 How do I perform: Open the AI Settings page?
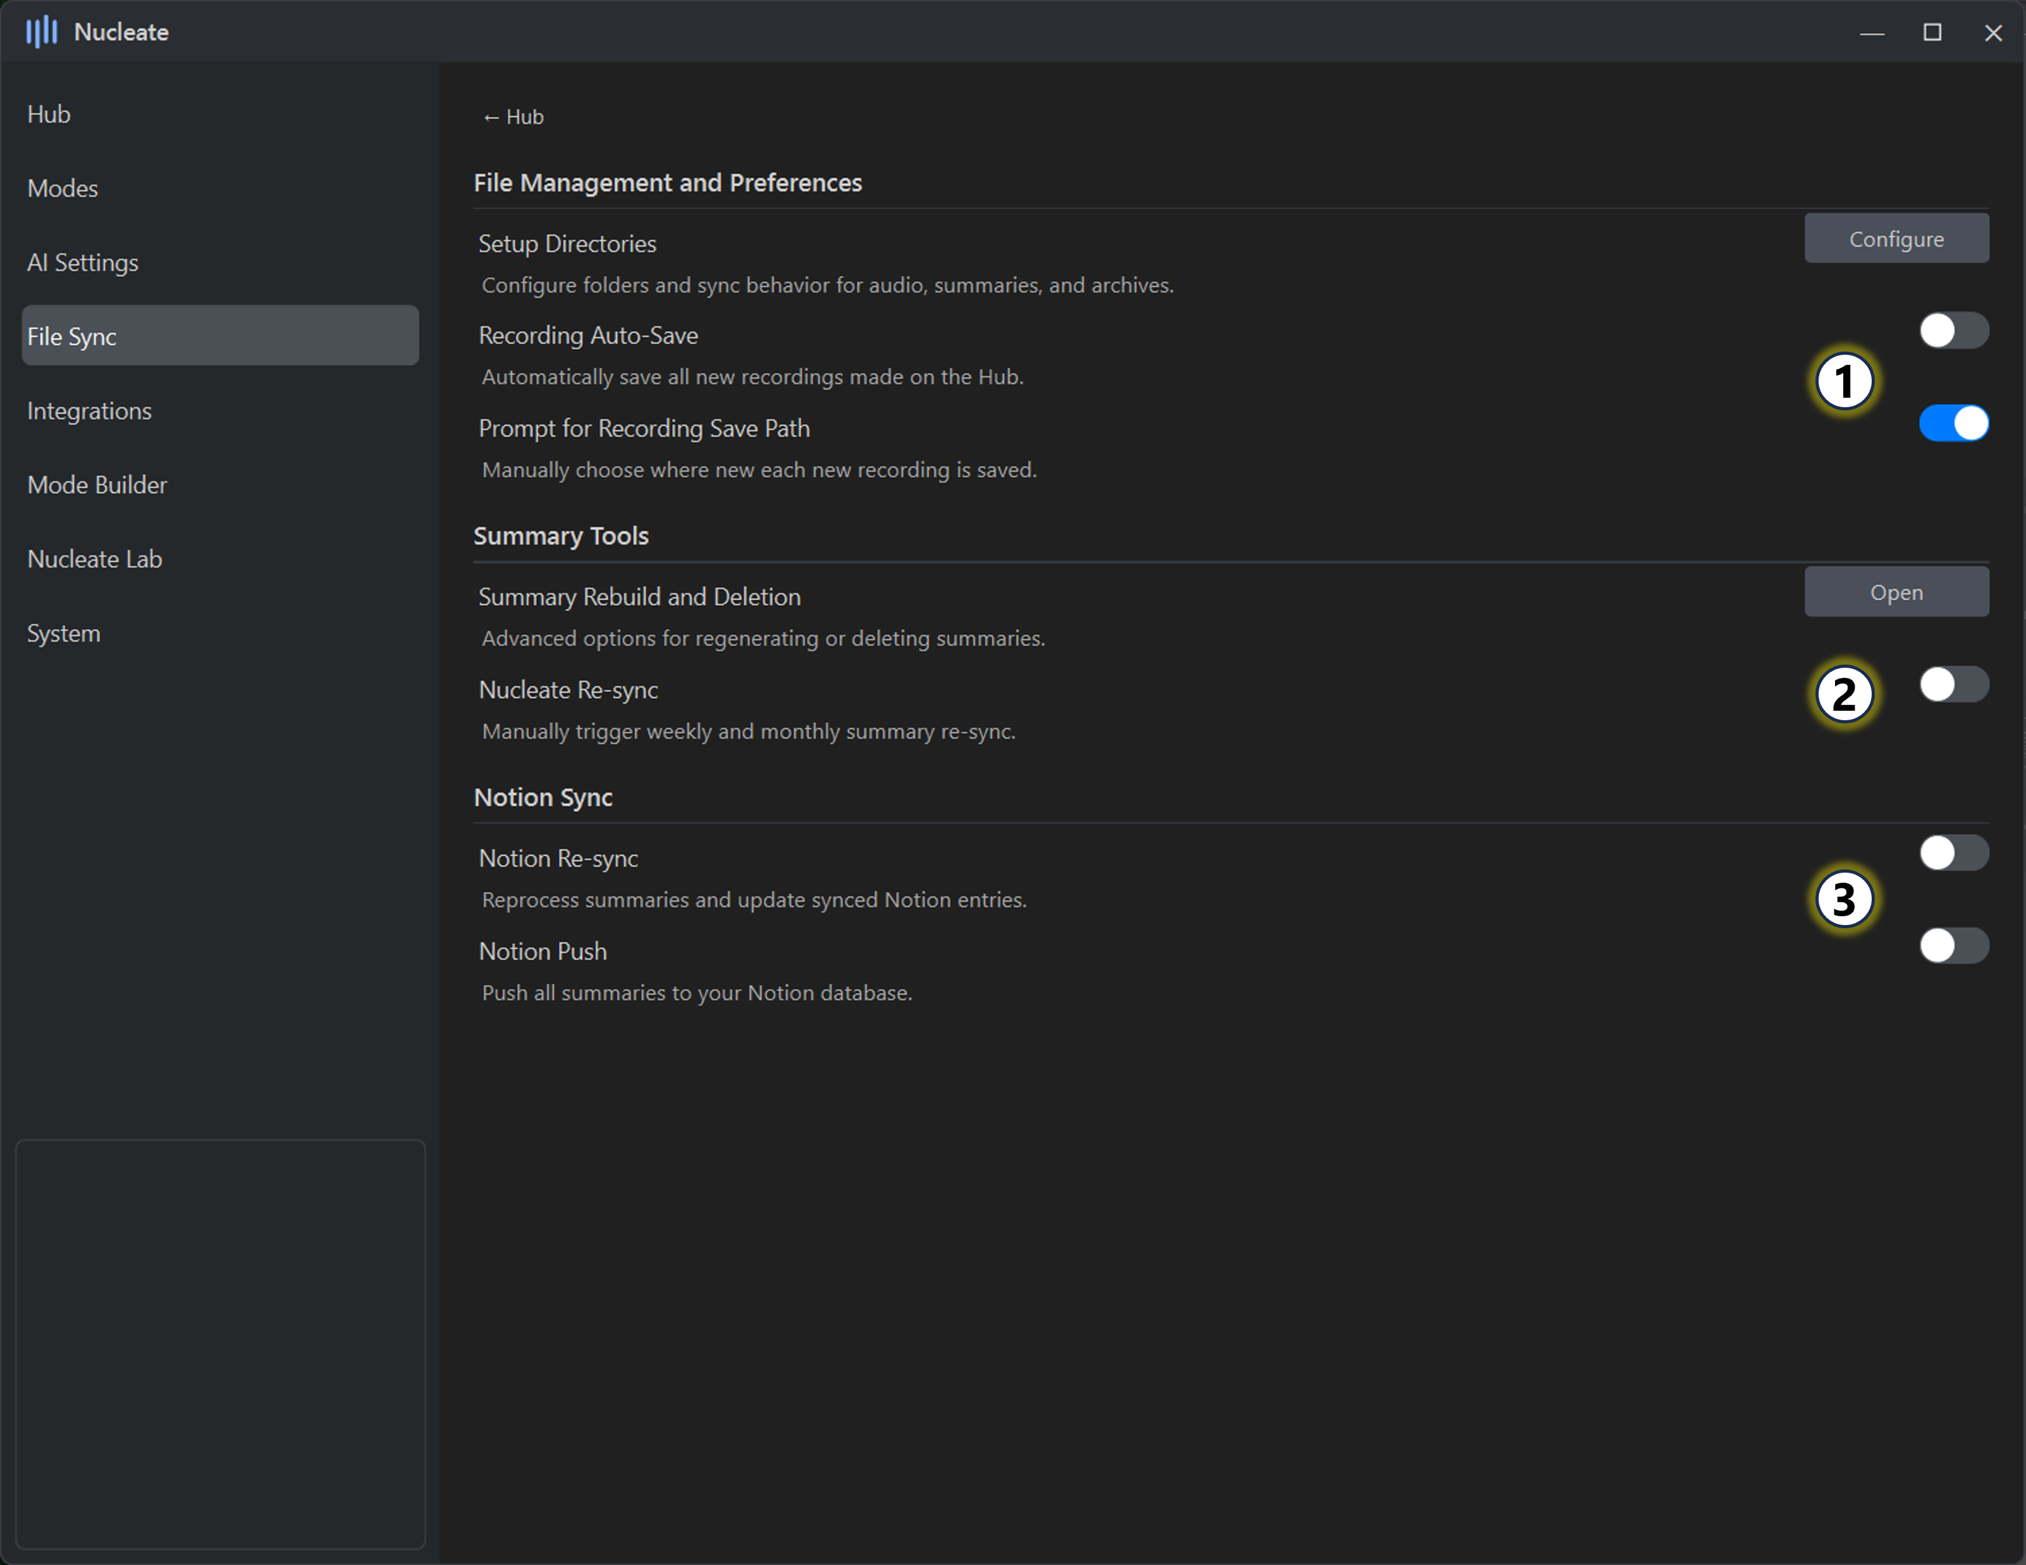pos(83,262)
